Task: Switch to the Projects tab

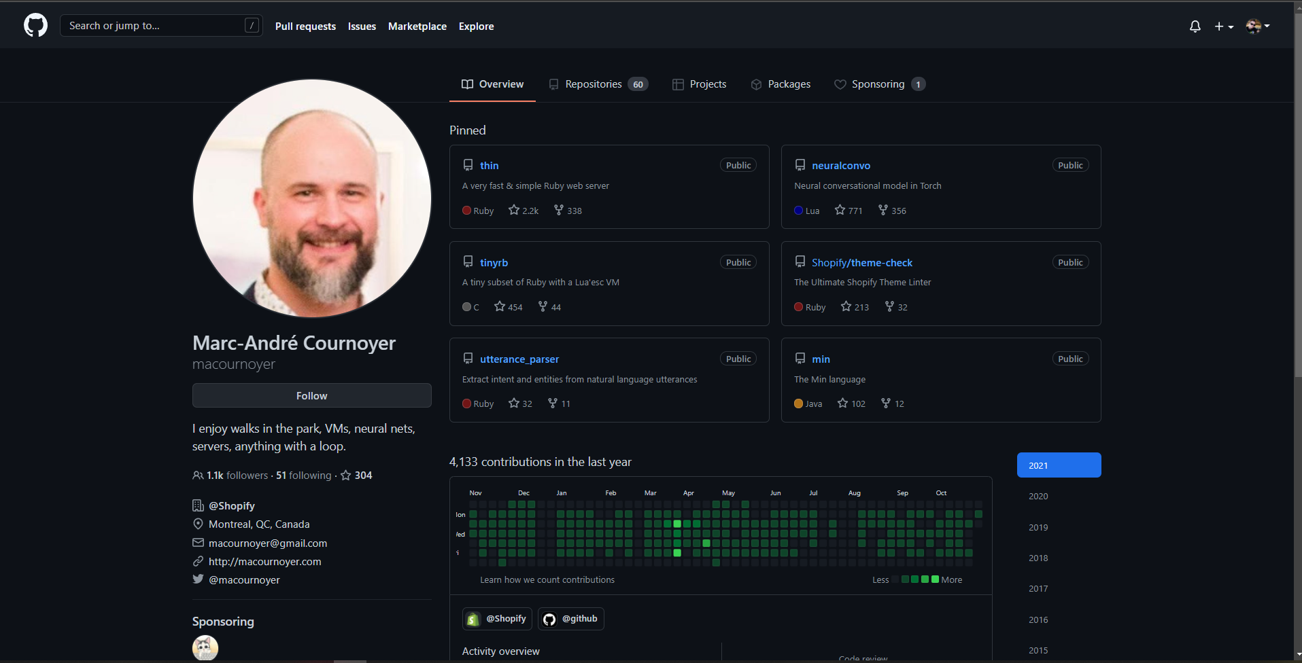Action: [700, 84]
